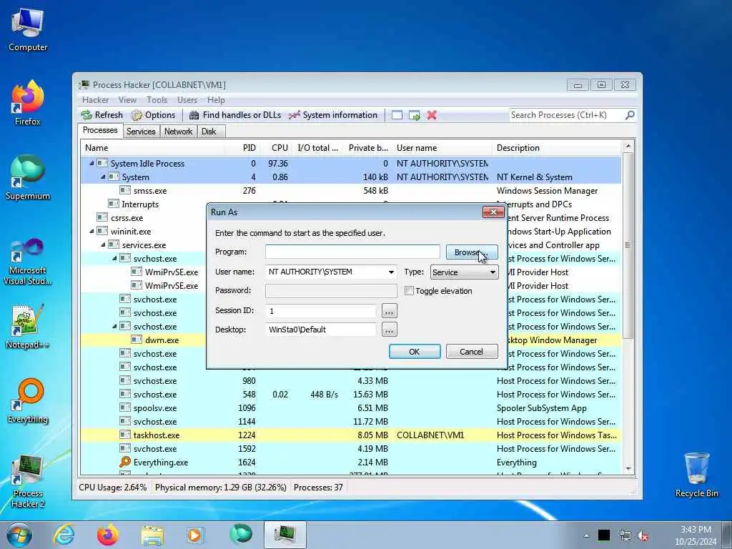Click the Desktop ellipsis button
The image size is (732, 549).
tap(390, 330)
